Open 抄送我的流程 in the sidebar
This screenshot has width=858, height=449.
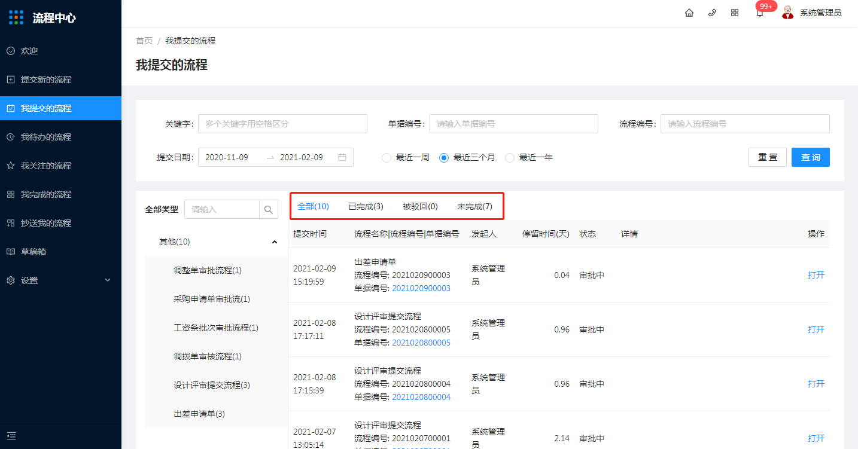point(60,223)
